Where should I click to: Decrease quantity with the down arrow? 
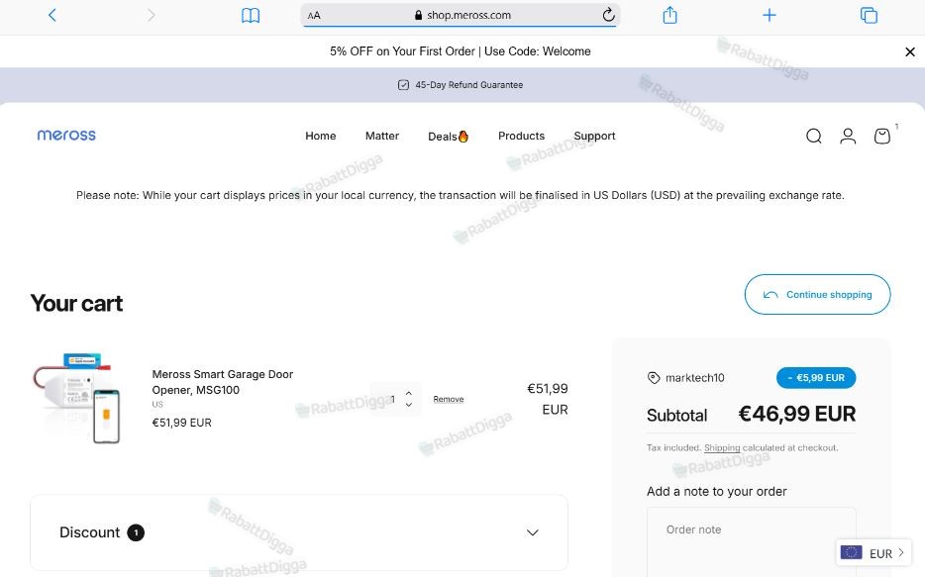(409, 405)
